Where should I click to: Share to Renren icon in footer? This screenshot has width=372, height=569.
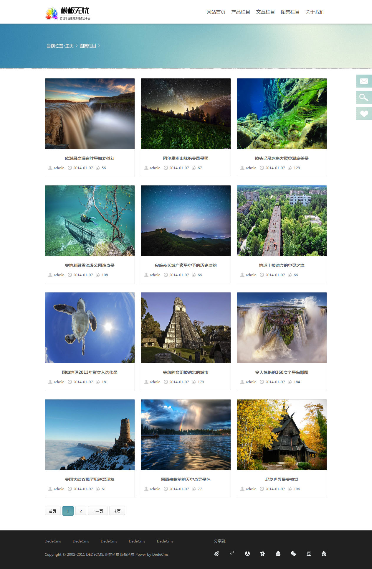tap(247, 554)
